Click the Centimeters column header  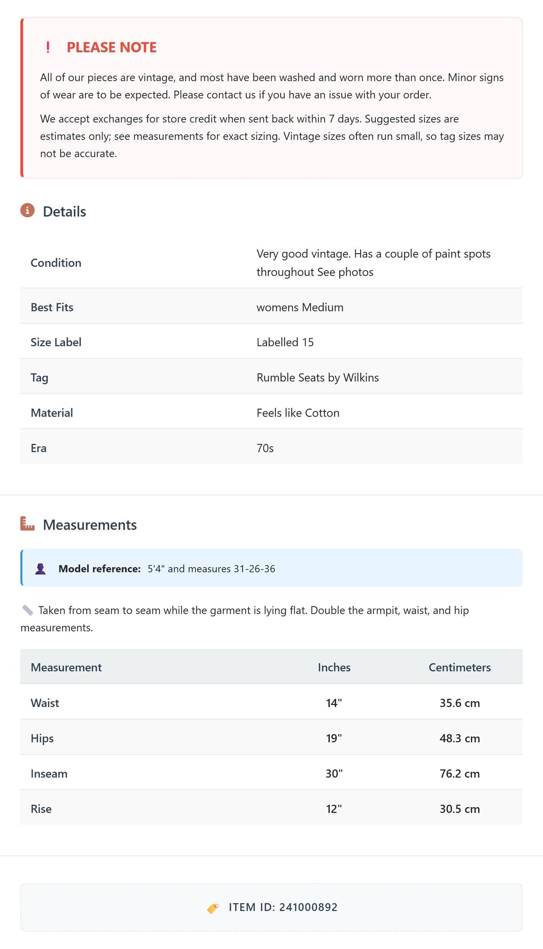click(x=460, y=667)
